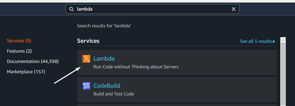Show Marketplace (157) results
The image size is (295, 106).
[x=26, y=71]
